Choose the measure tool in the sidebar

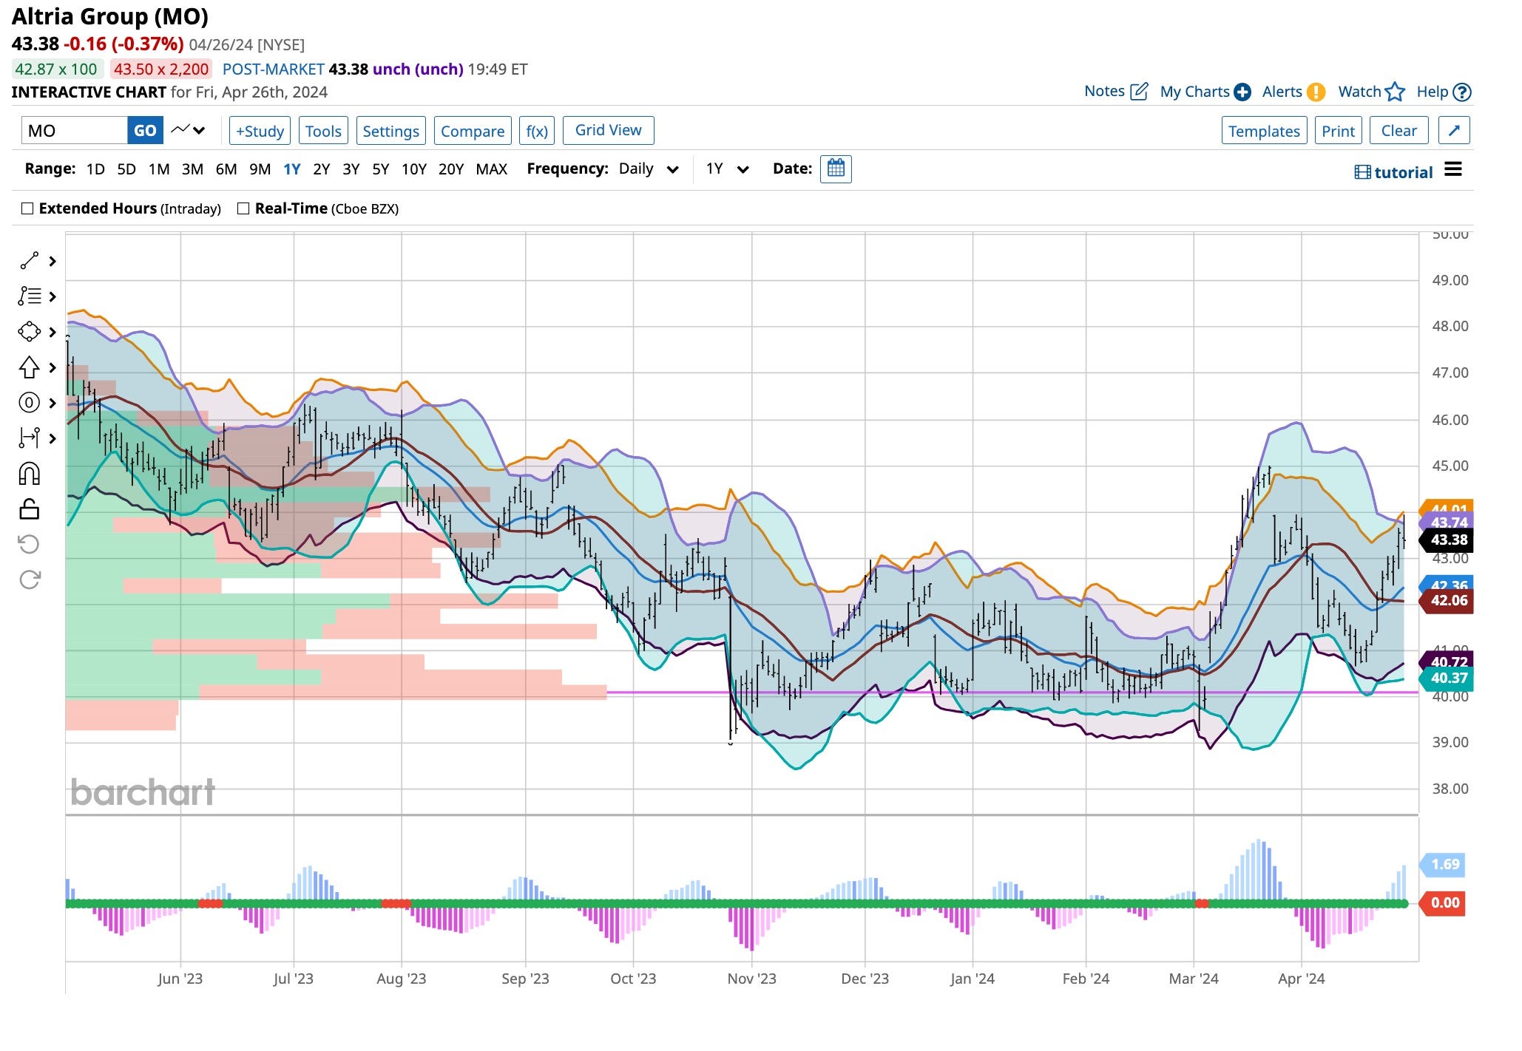(30, 438)
